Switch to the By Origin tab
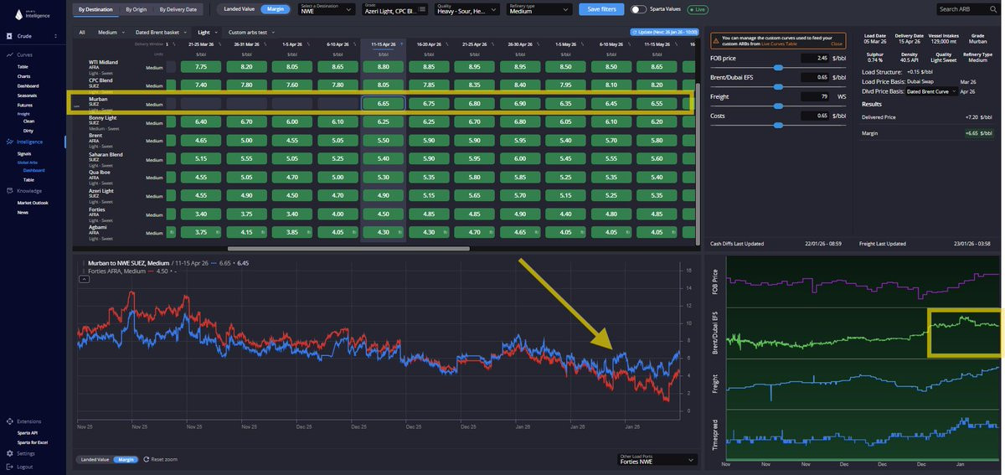The image size is (1005, 475). pyautogui.click(x=136, y=9)
